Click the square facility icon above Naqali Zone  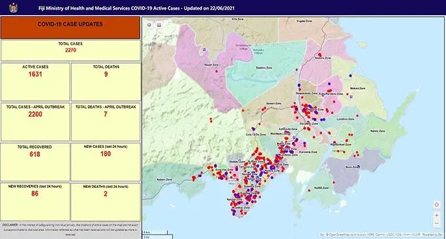point(205,50)
